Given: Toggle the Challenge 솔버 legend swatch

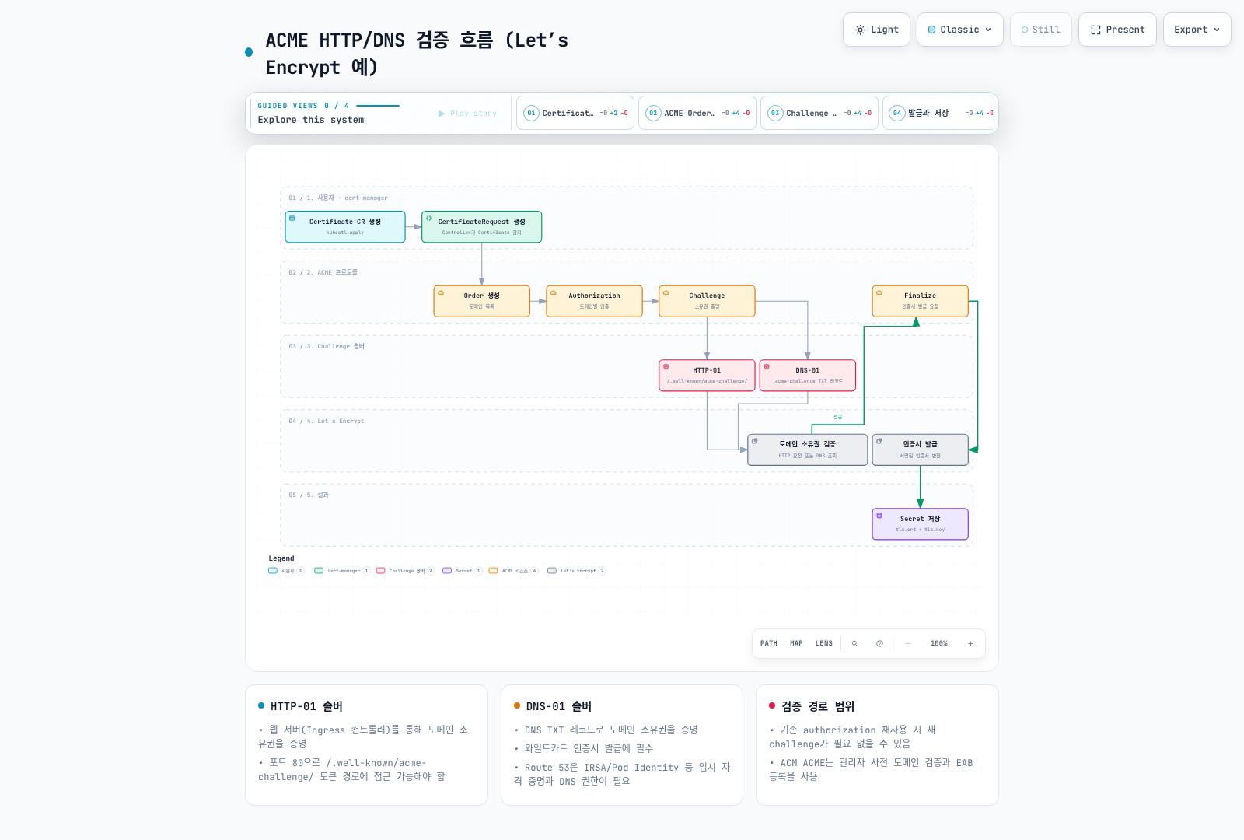Looking at the screenshot, I should [x=381, y=571].
